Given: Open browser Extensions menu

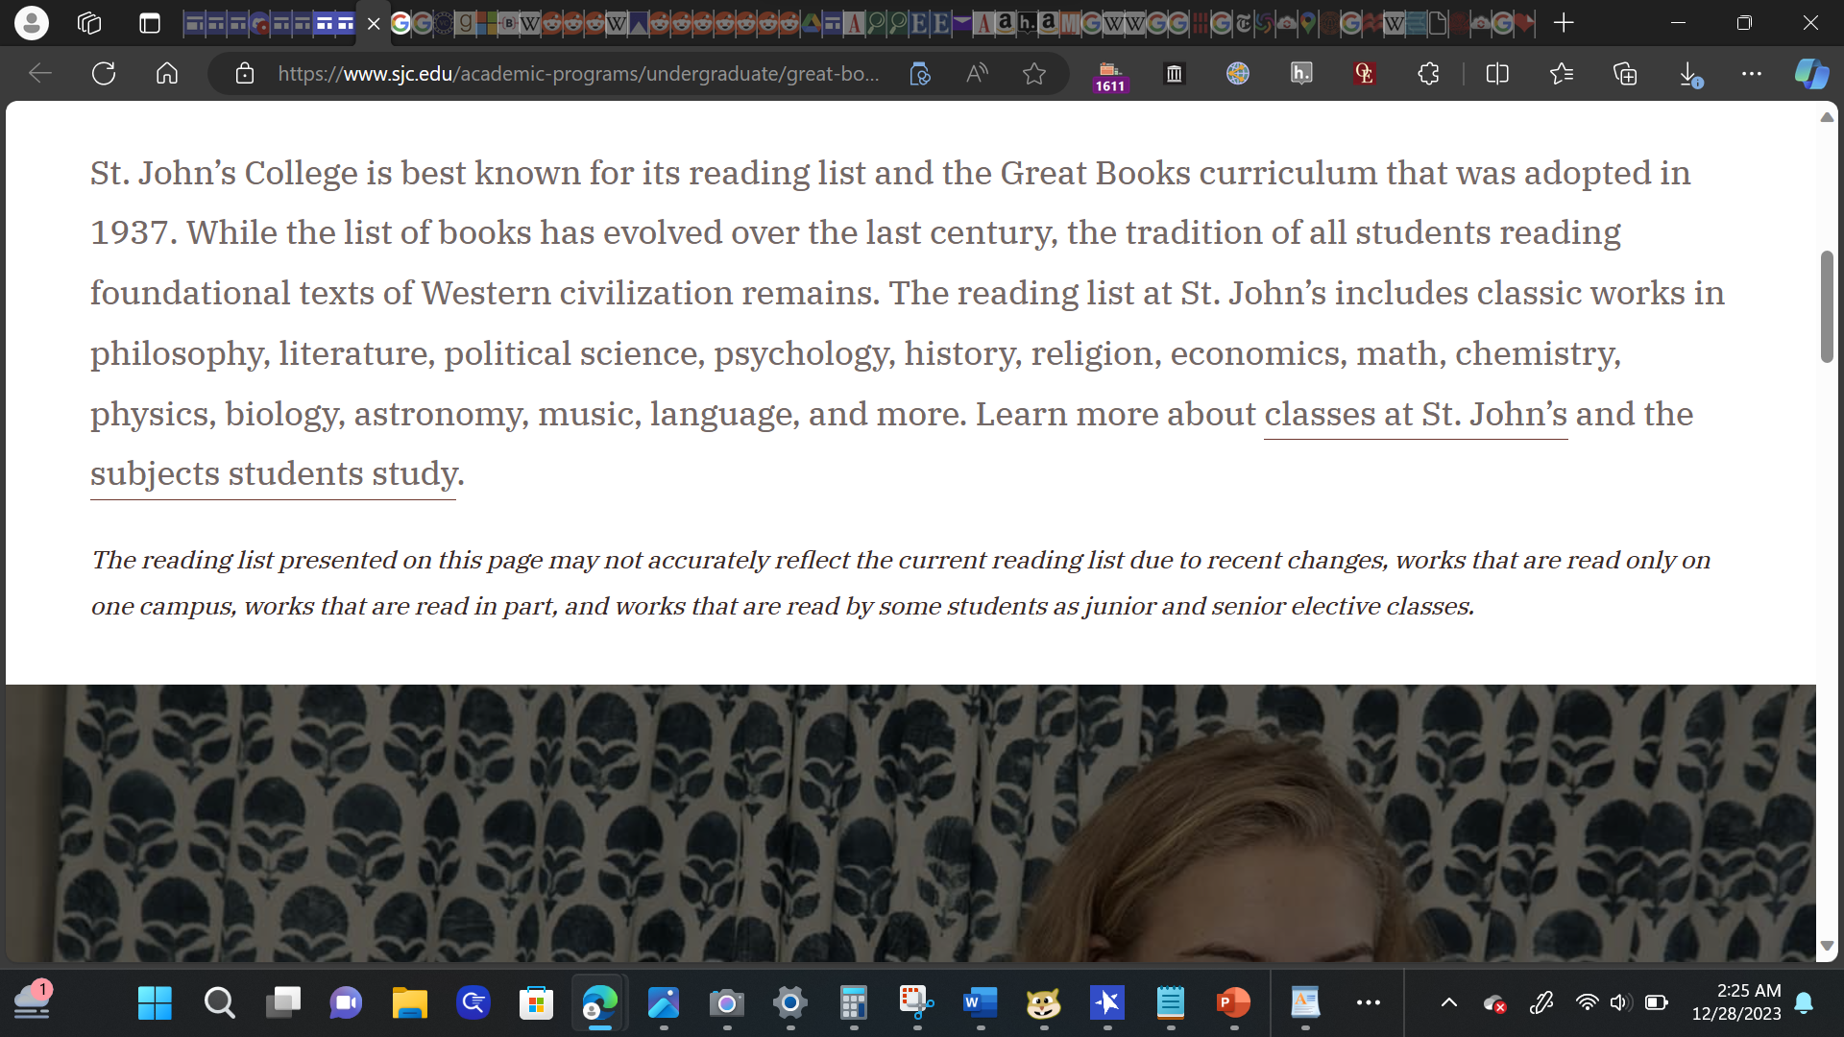Looking at the screenshot, I should pos(1428,73).
